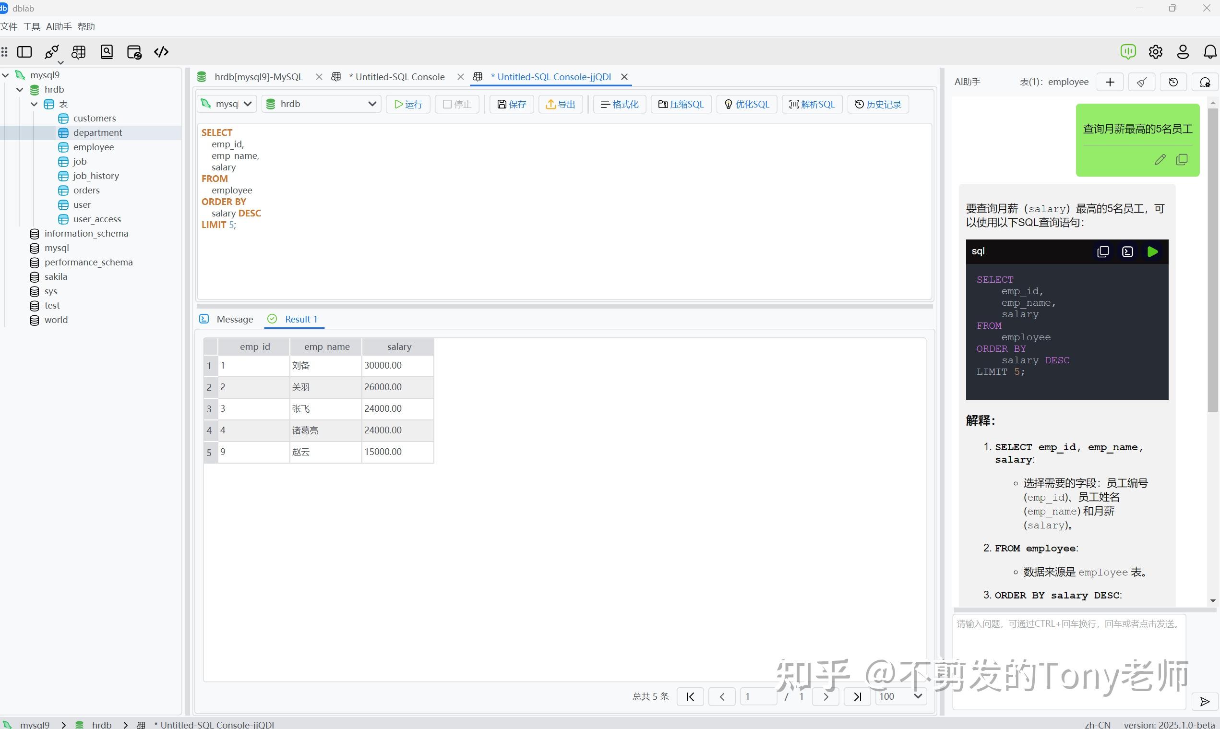Copy the SQL code in the AI panel
This screenshot has height=729, width=1220.
[1102, 251]
